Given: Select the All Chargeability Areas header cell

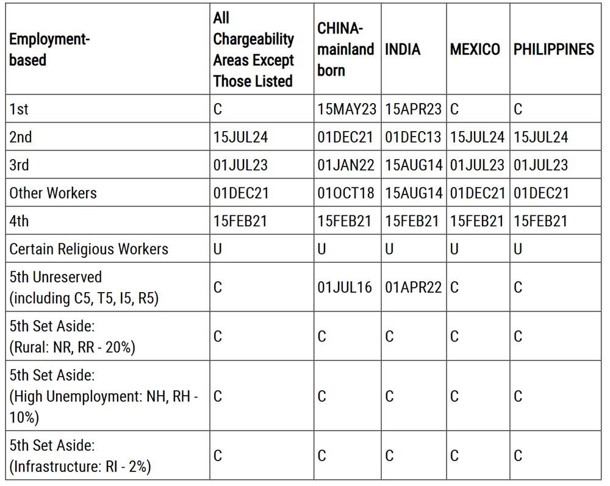Looking at the screenshot, I should pyautogui.click(x=253, y=50).
